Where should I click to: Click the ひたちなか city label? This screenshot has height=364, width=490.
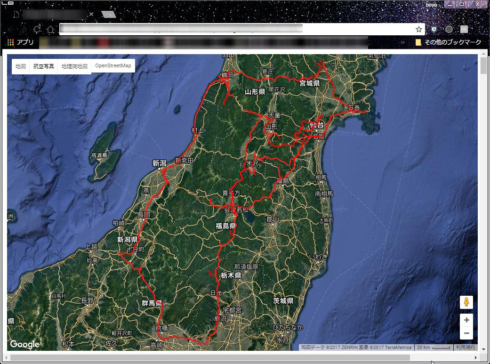coord(288,327)
